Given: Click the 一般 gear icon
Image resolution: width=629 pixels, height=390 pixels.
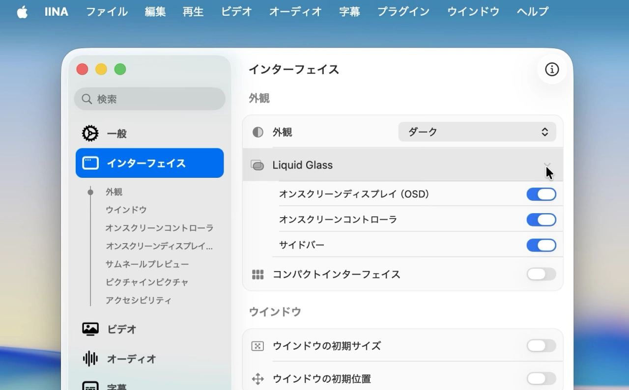Looking at the screenshot, I should coord(90,133).
